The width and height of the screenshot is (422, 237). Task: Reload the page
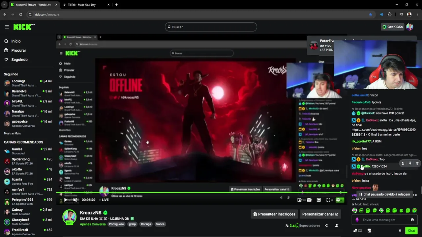point(20,14)
